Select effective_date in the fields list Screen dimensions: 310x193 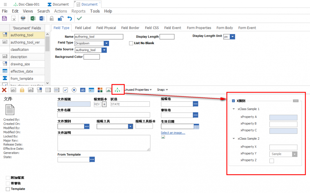22,71
